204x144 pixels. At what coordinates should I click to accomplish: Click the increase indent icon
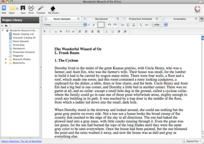tap(125, 31)
